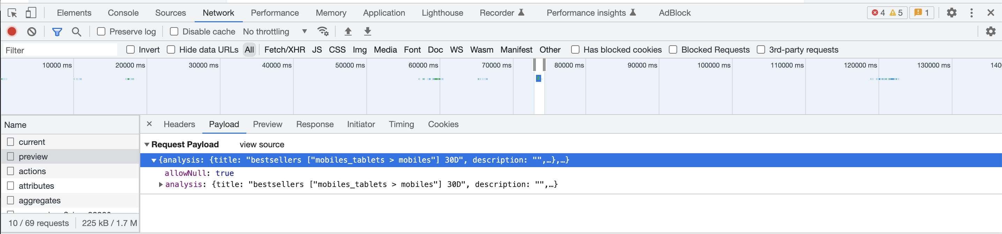
Task: Click the export HAR download icon
Action: click(367, 31)
